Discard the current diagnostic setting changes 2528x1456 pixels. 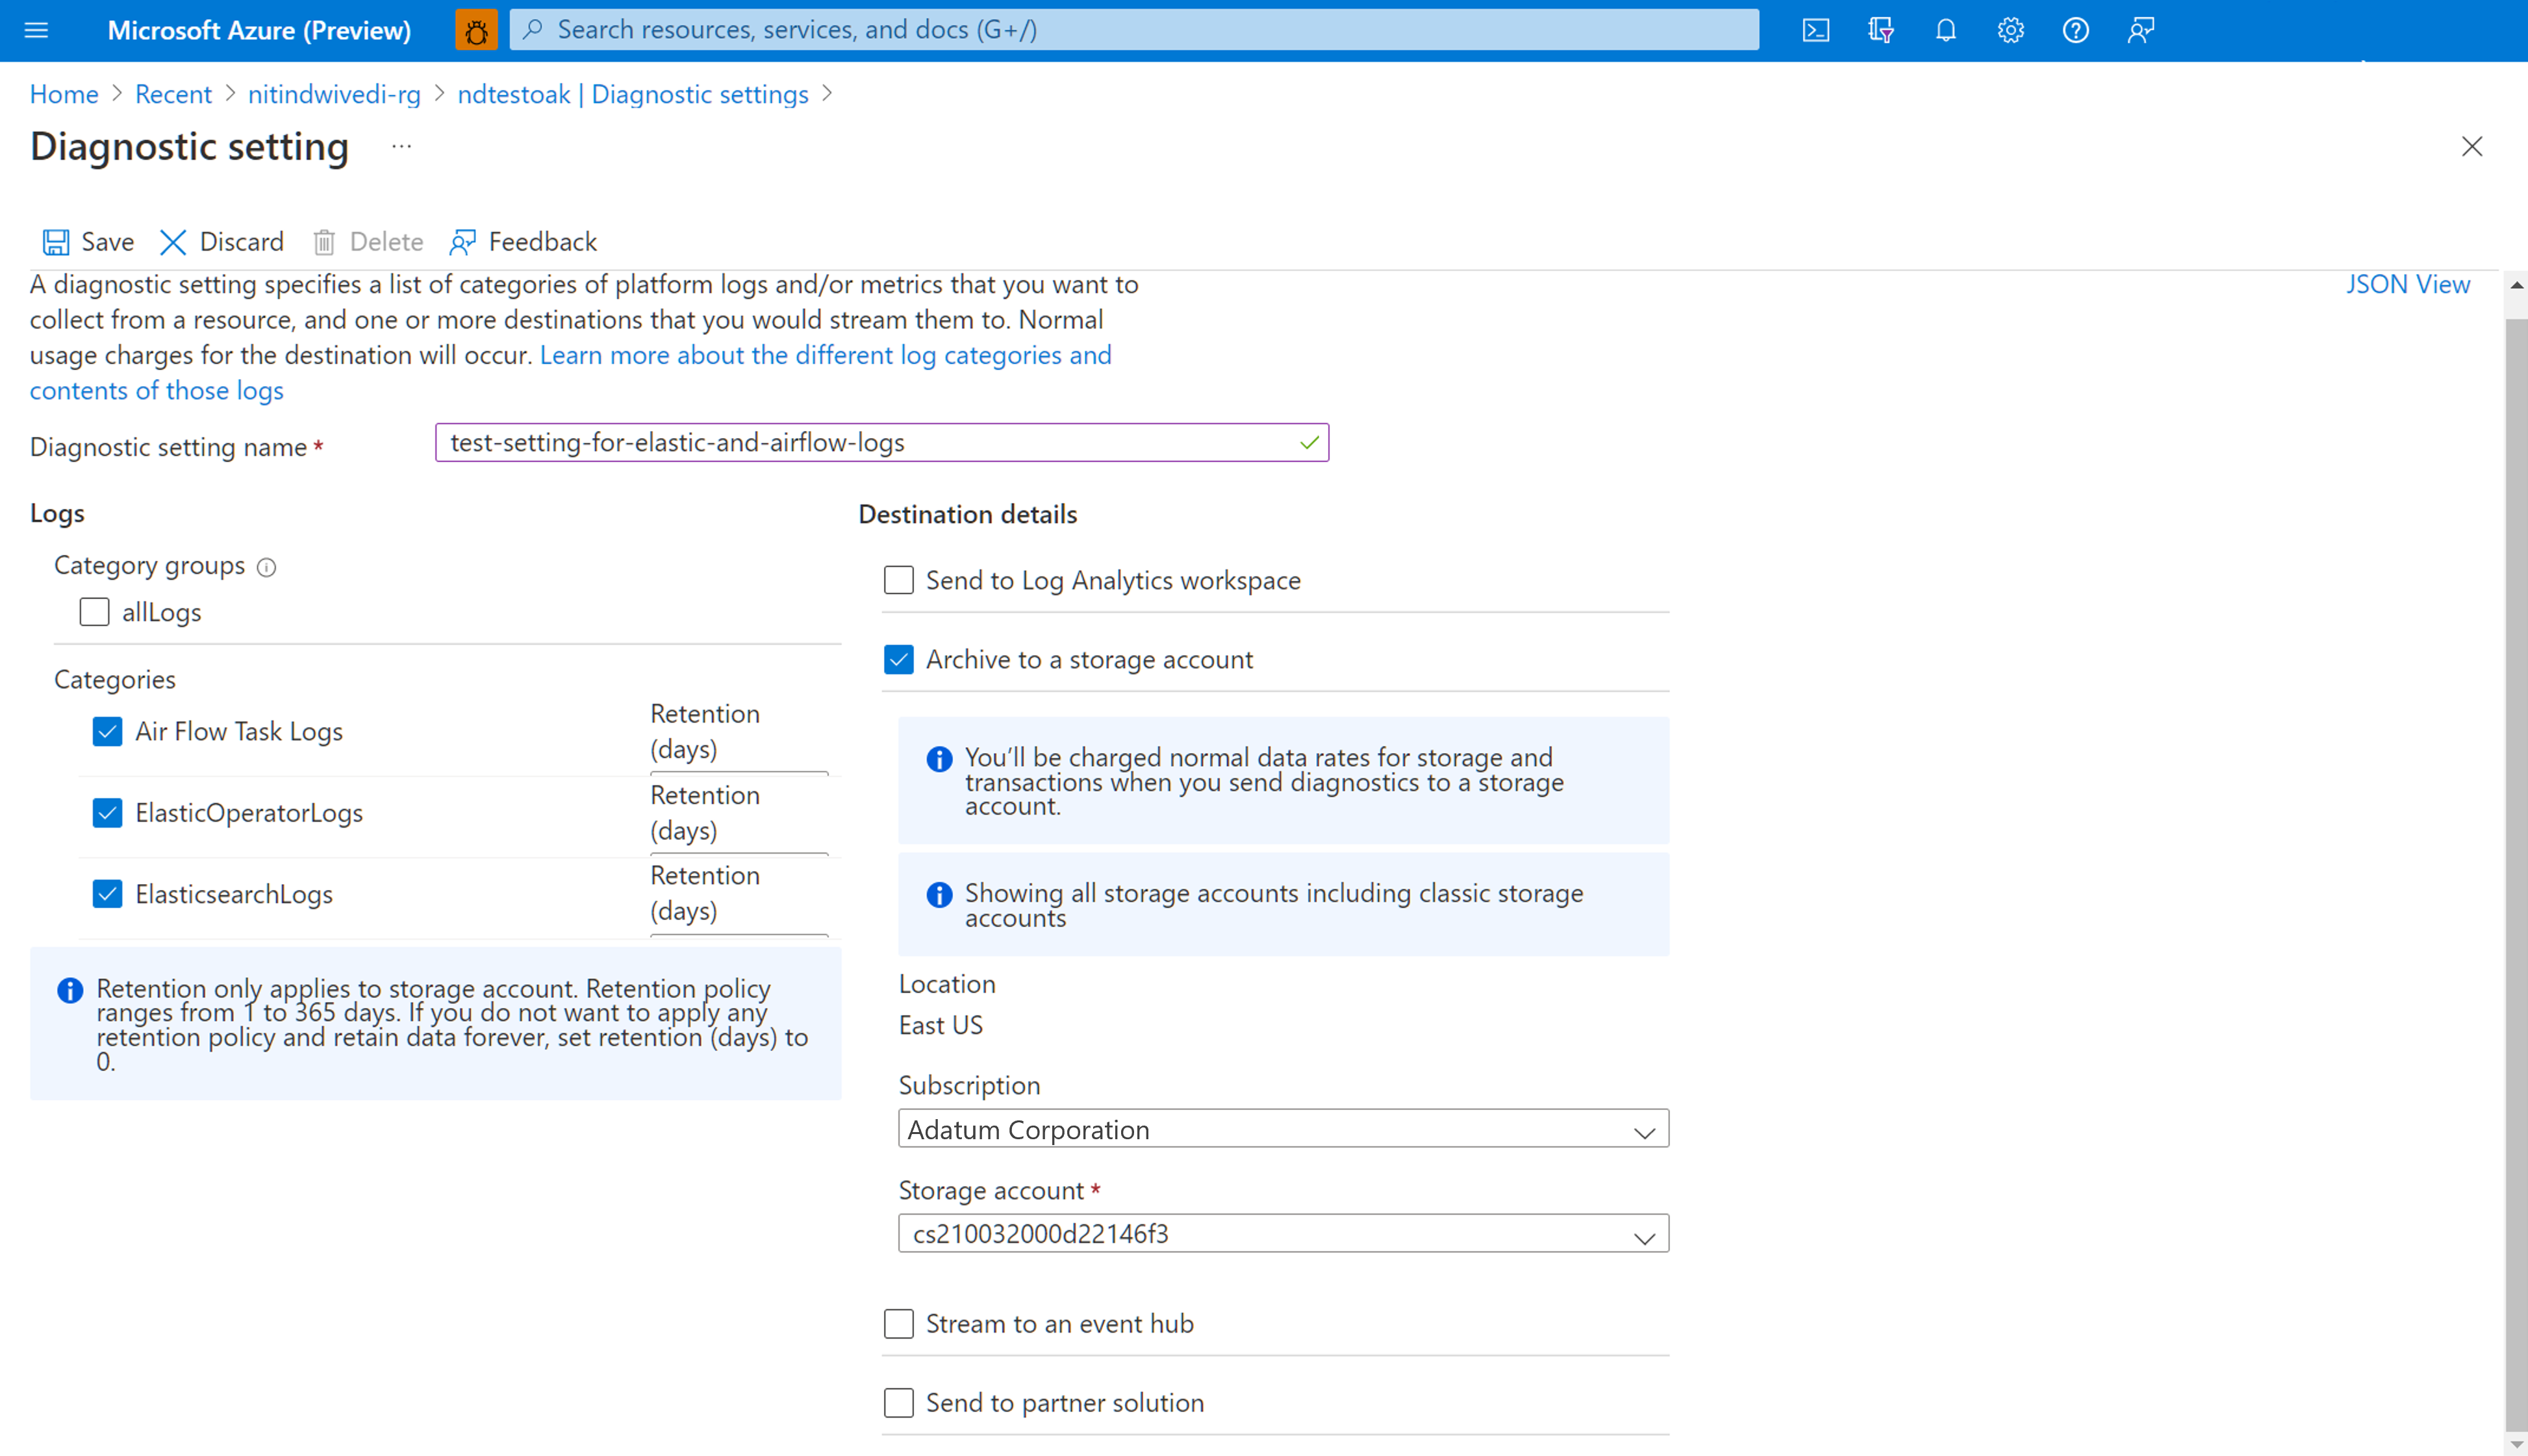tap(221, 241)
